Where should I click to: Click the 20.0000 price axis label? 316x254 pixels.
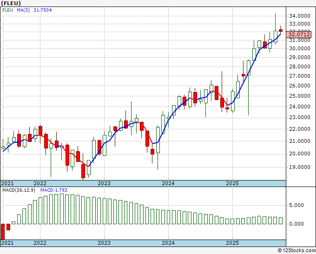pos(299,154)
